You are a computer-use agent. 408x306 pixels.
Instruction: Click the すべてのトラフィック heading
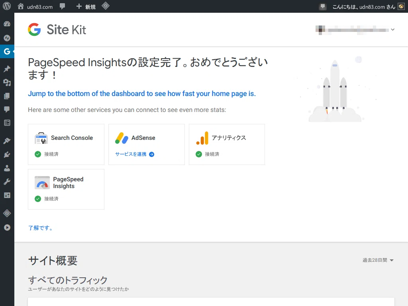68,280
